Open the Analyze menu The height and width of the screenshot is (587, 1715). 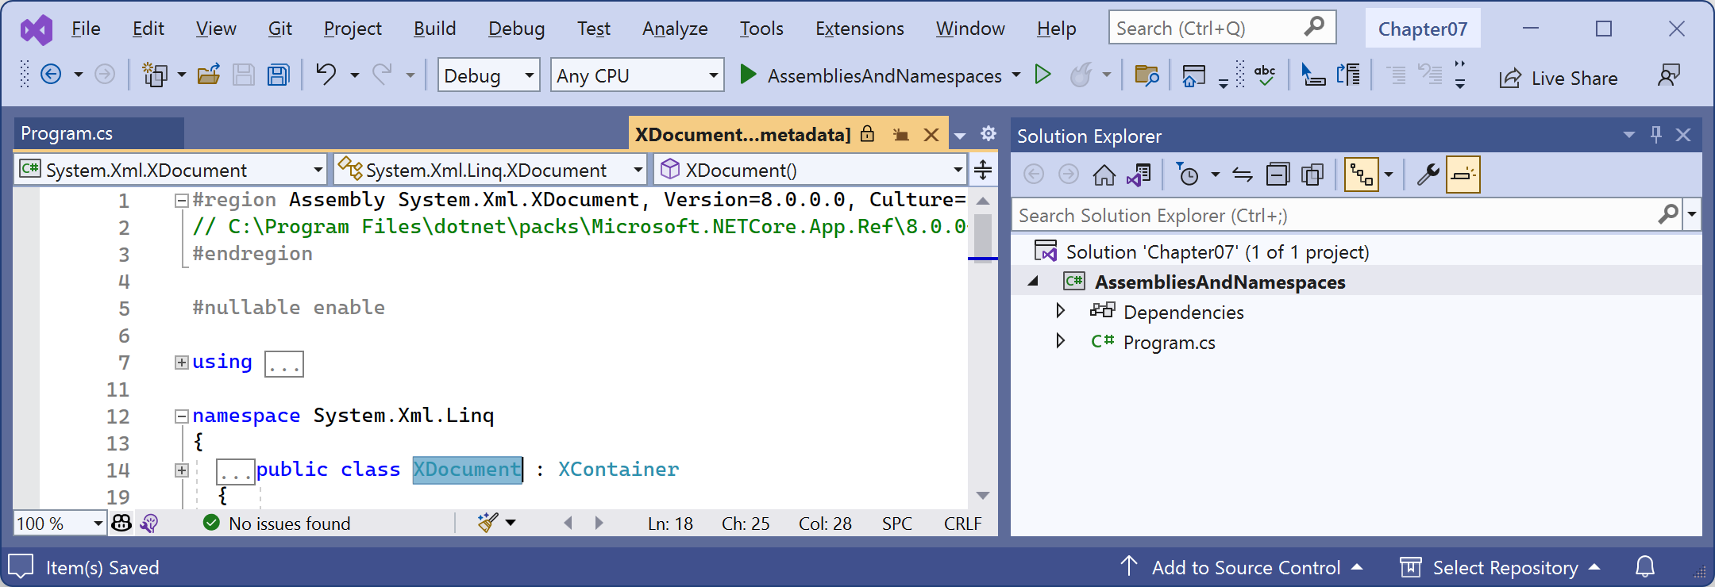675,29
